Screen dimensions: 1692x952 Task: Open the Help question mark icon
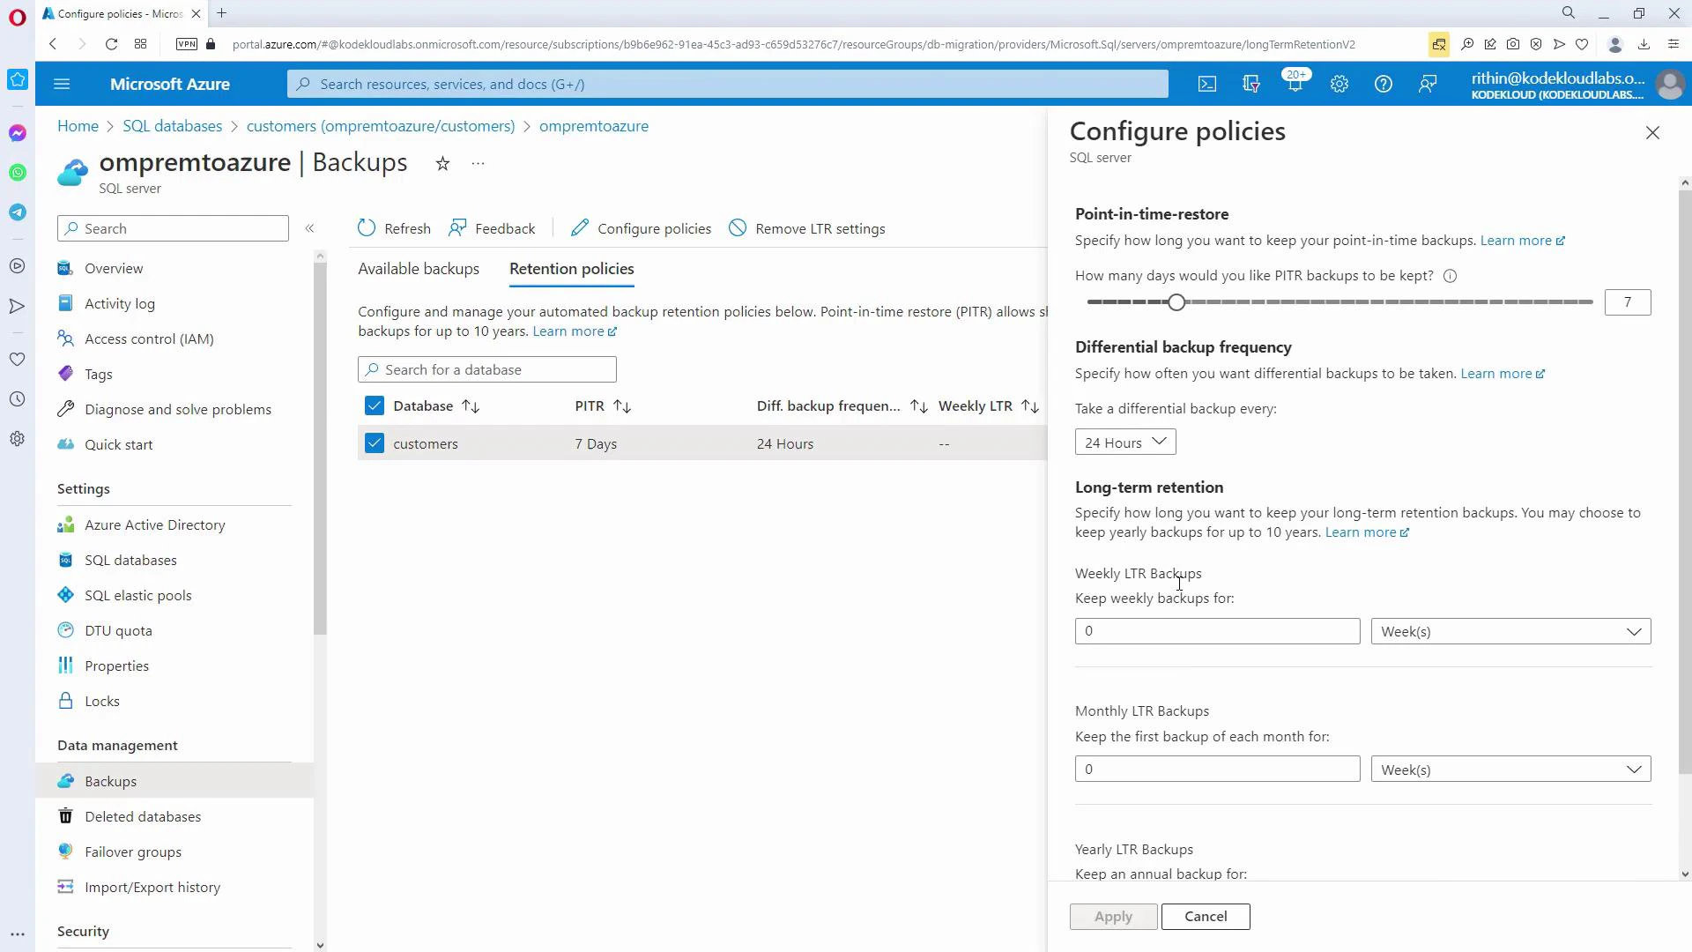pyautogui.click(x=1384, y=84)
